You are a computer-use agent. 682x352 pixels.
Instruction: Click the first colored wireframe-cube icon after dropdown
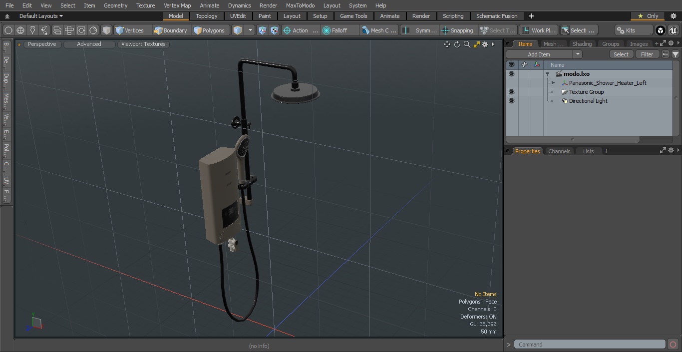click(263, 30)
